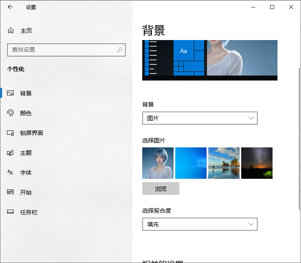Click the 主题 theme brush icon

tap(10, 153)
